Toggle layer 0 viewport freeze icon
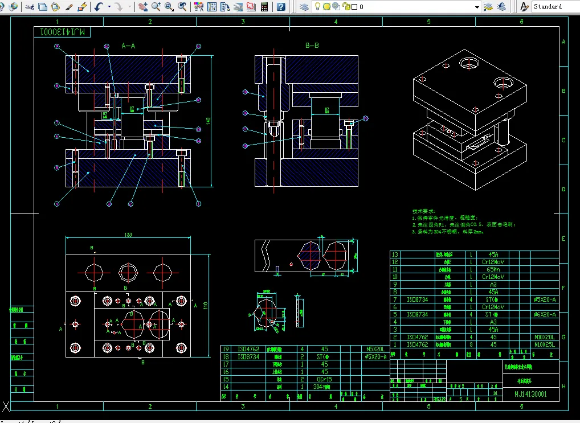The image size is (580, 423). coord(336,6)
